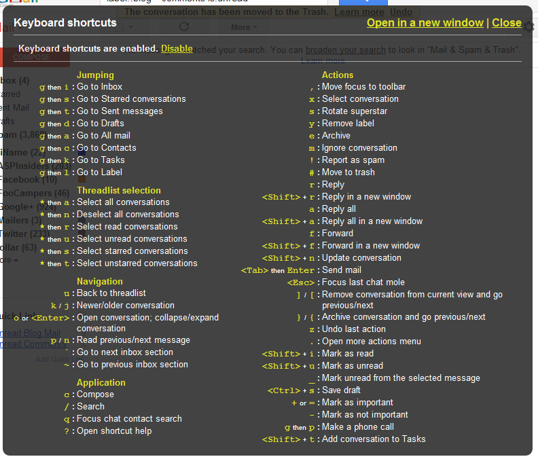538x459 pixels.
Task: Click 'Move focus to toolbar' entry
Action: [x=363, y=87]
